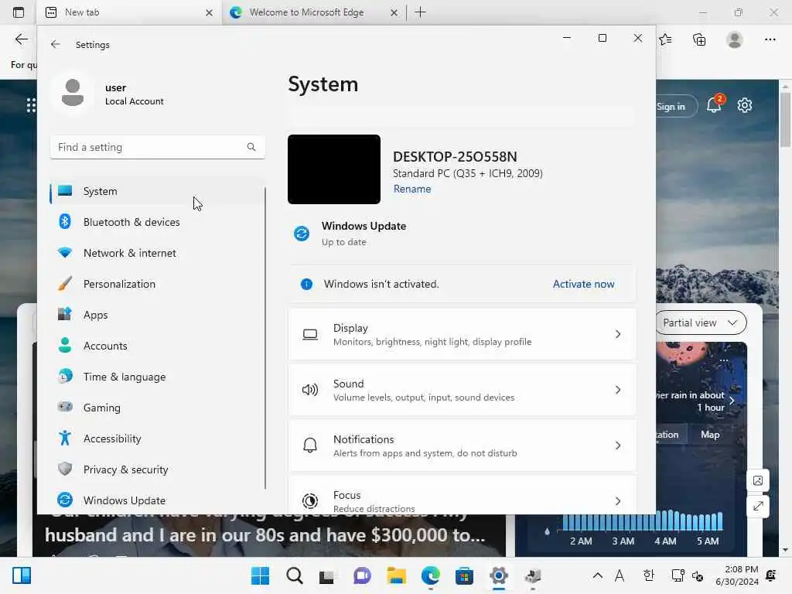Open the Partial view dropdown
This screenshot has width=792, height=594.
[x=701, y=323]
